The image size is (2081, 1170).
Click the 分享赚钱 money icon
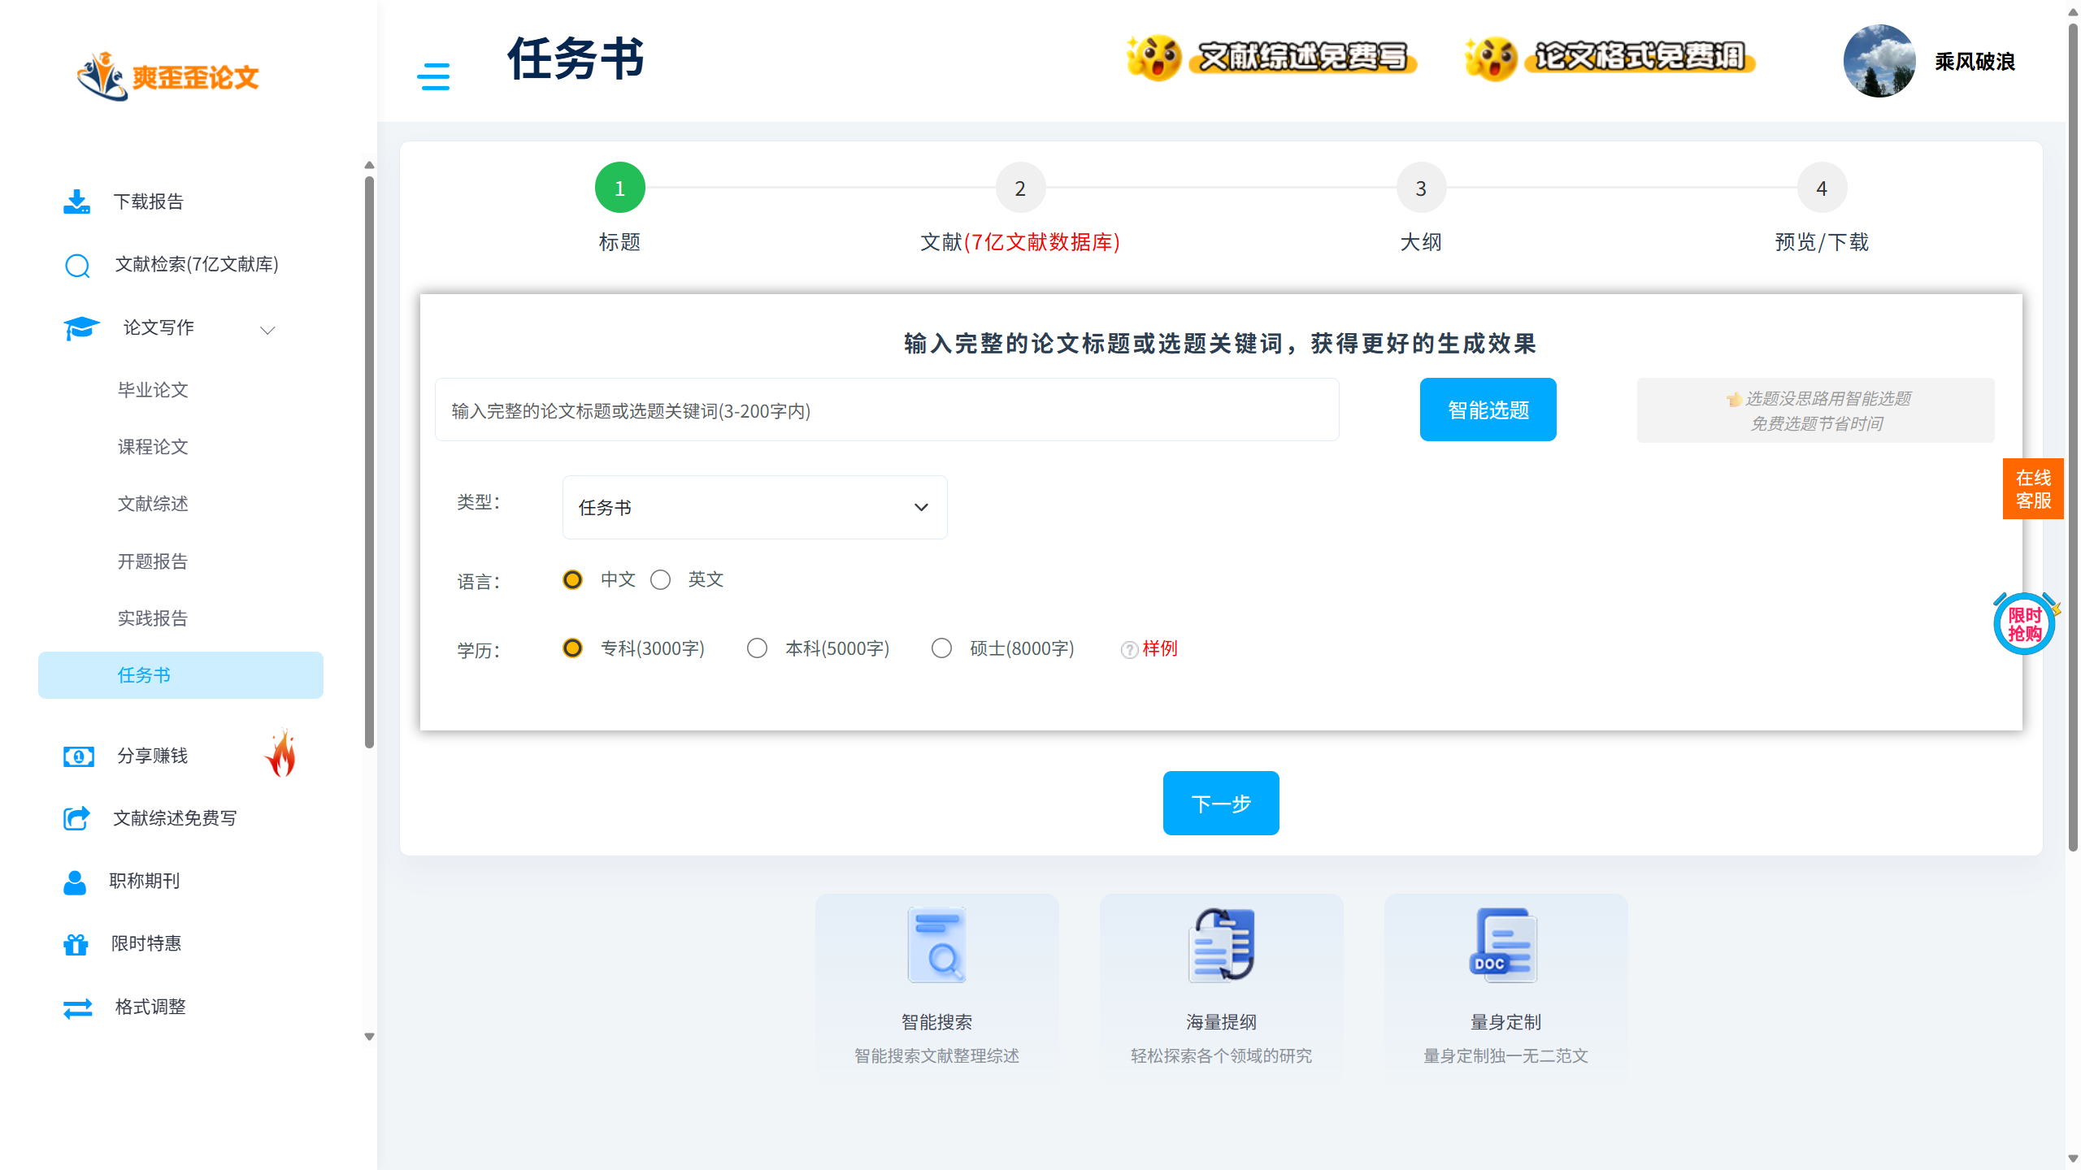coord(78,756)
